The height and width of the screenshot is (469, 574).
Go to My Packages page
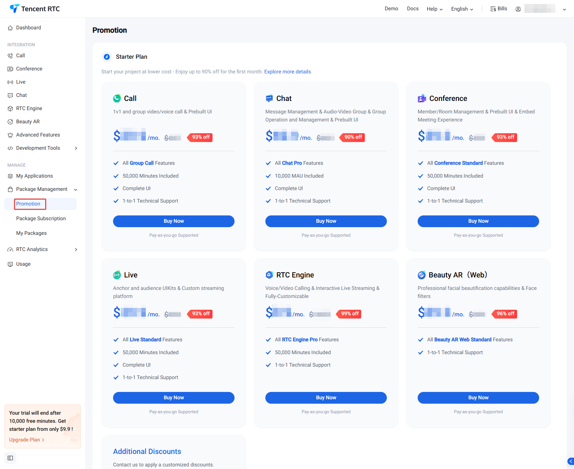[x=31, y=233]
